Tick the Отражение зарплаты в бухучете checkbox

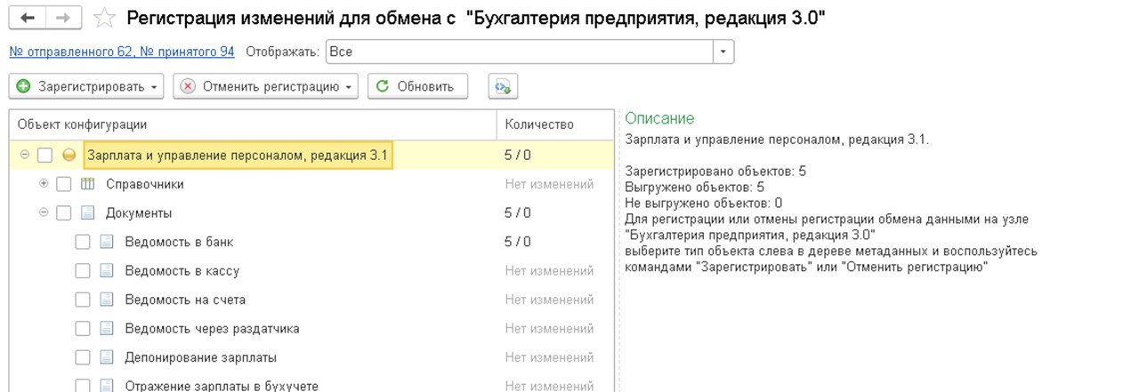[83, 386]
